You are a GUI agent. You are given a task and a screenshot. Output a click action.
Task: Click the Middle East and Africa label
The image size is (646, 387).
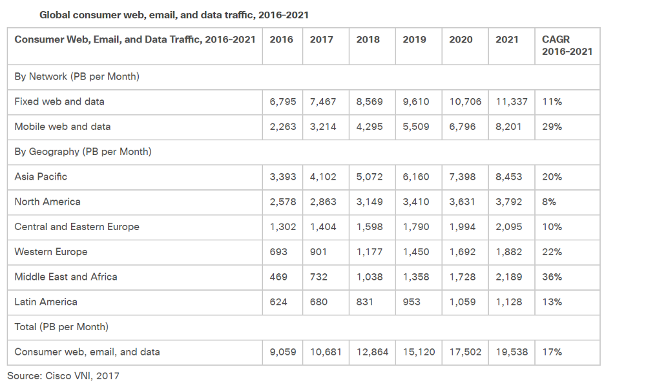(66, 277)
